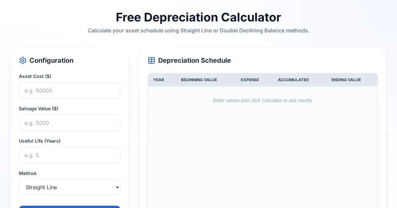Select the Useful Life years input
Image resolution: width=397 pixels, height=208 pixels.
coord(69,155)
